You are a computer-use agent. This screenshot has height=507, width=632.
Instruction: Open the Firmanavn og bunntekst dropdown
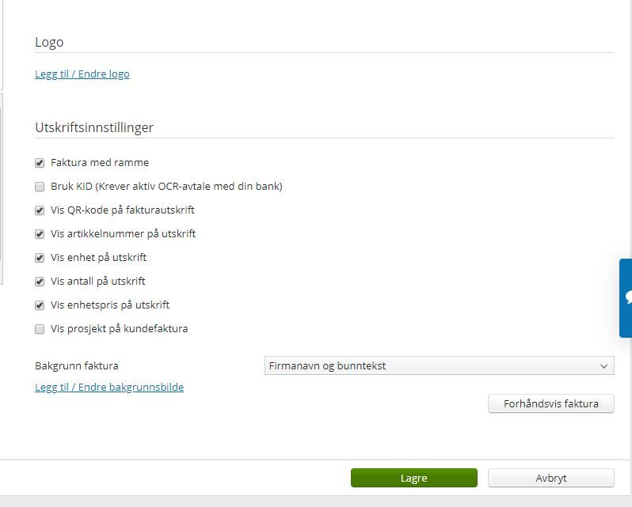(x=438, y=366)
